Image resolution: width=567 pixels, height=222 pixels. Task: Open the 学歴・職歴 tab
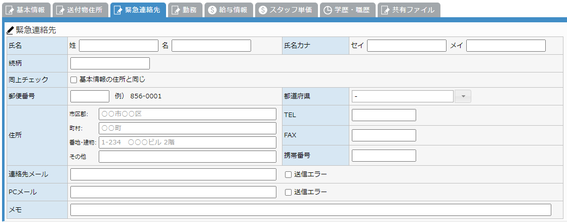click(347, 10)
